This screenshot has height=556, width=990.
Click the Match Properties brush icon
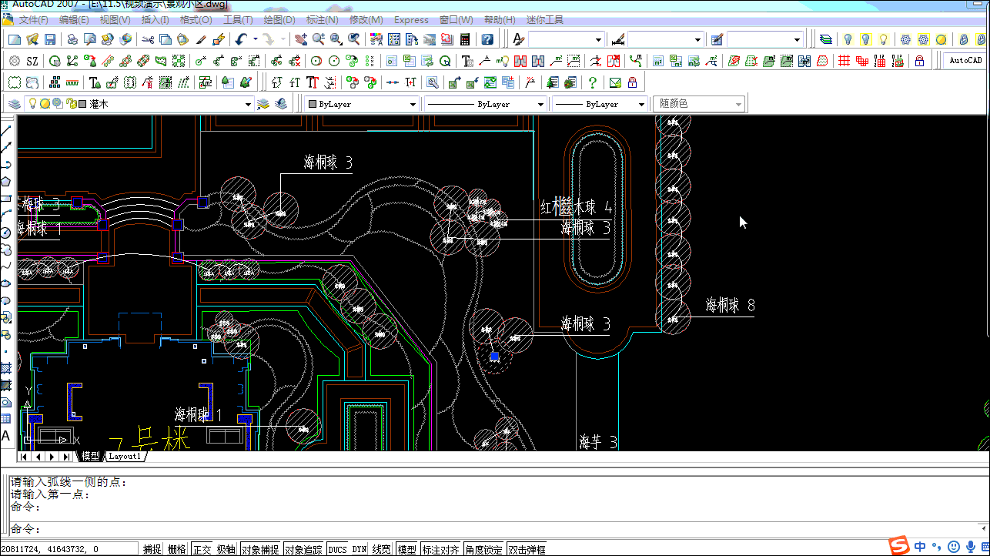tap(201, 39)
